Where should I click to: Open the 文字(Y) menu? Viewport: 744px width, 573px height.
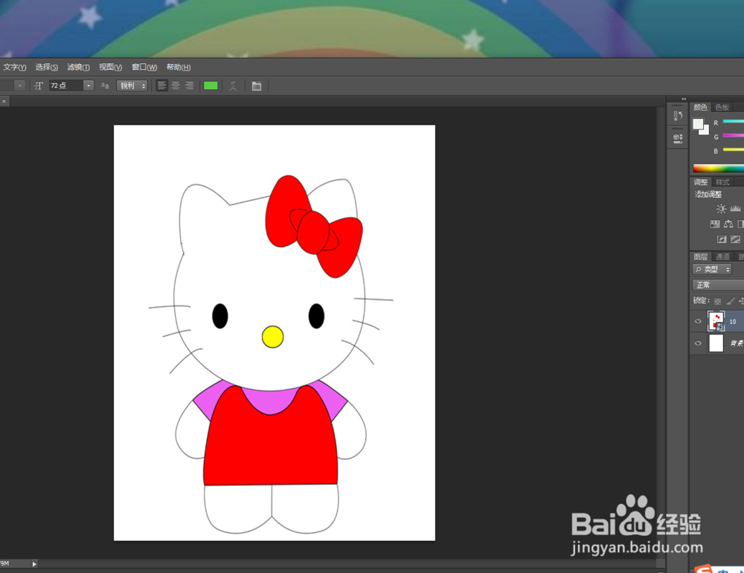(15, 68)
